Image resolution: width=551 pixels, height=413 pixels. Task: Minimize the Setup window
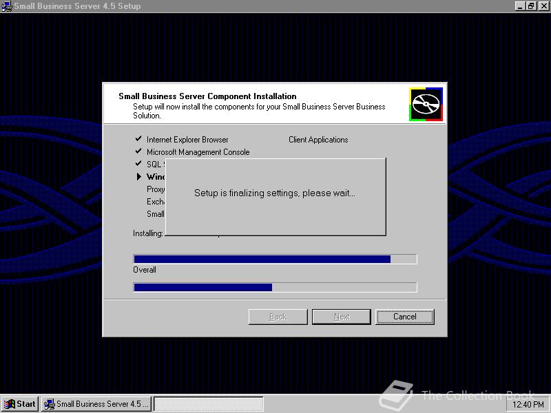click(521, 6)
